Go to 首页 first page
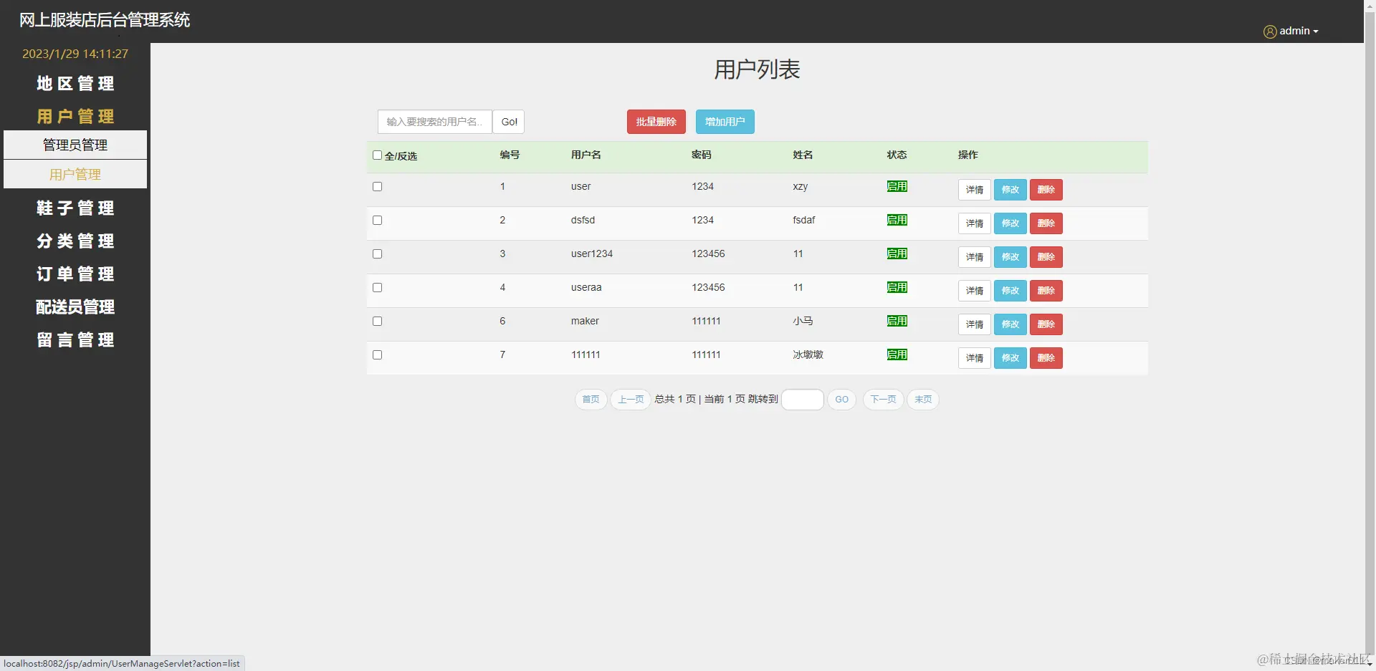This screenshot has height=671, width=1376. (x=591, y=400)
